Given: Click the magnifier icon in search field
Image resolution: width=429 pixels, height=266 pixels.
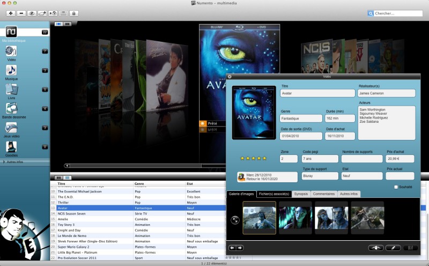Looking at the screenshot, I should coord(371,13).
